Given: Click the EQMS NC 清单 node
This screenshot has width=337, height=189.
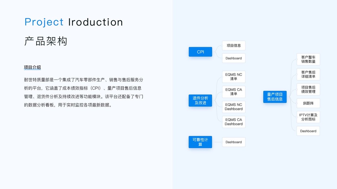Looking at the screenshot, I should click(x=234, y=77).
